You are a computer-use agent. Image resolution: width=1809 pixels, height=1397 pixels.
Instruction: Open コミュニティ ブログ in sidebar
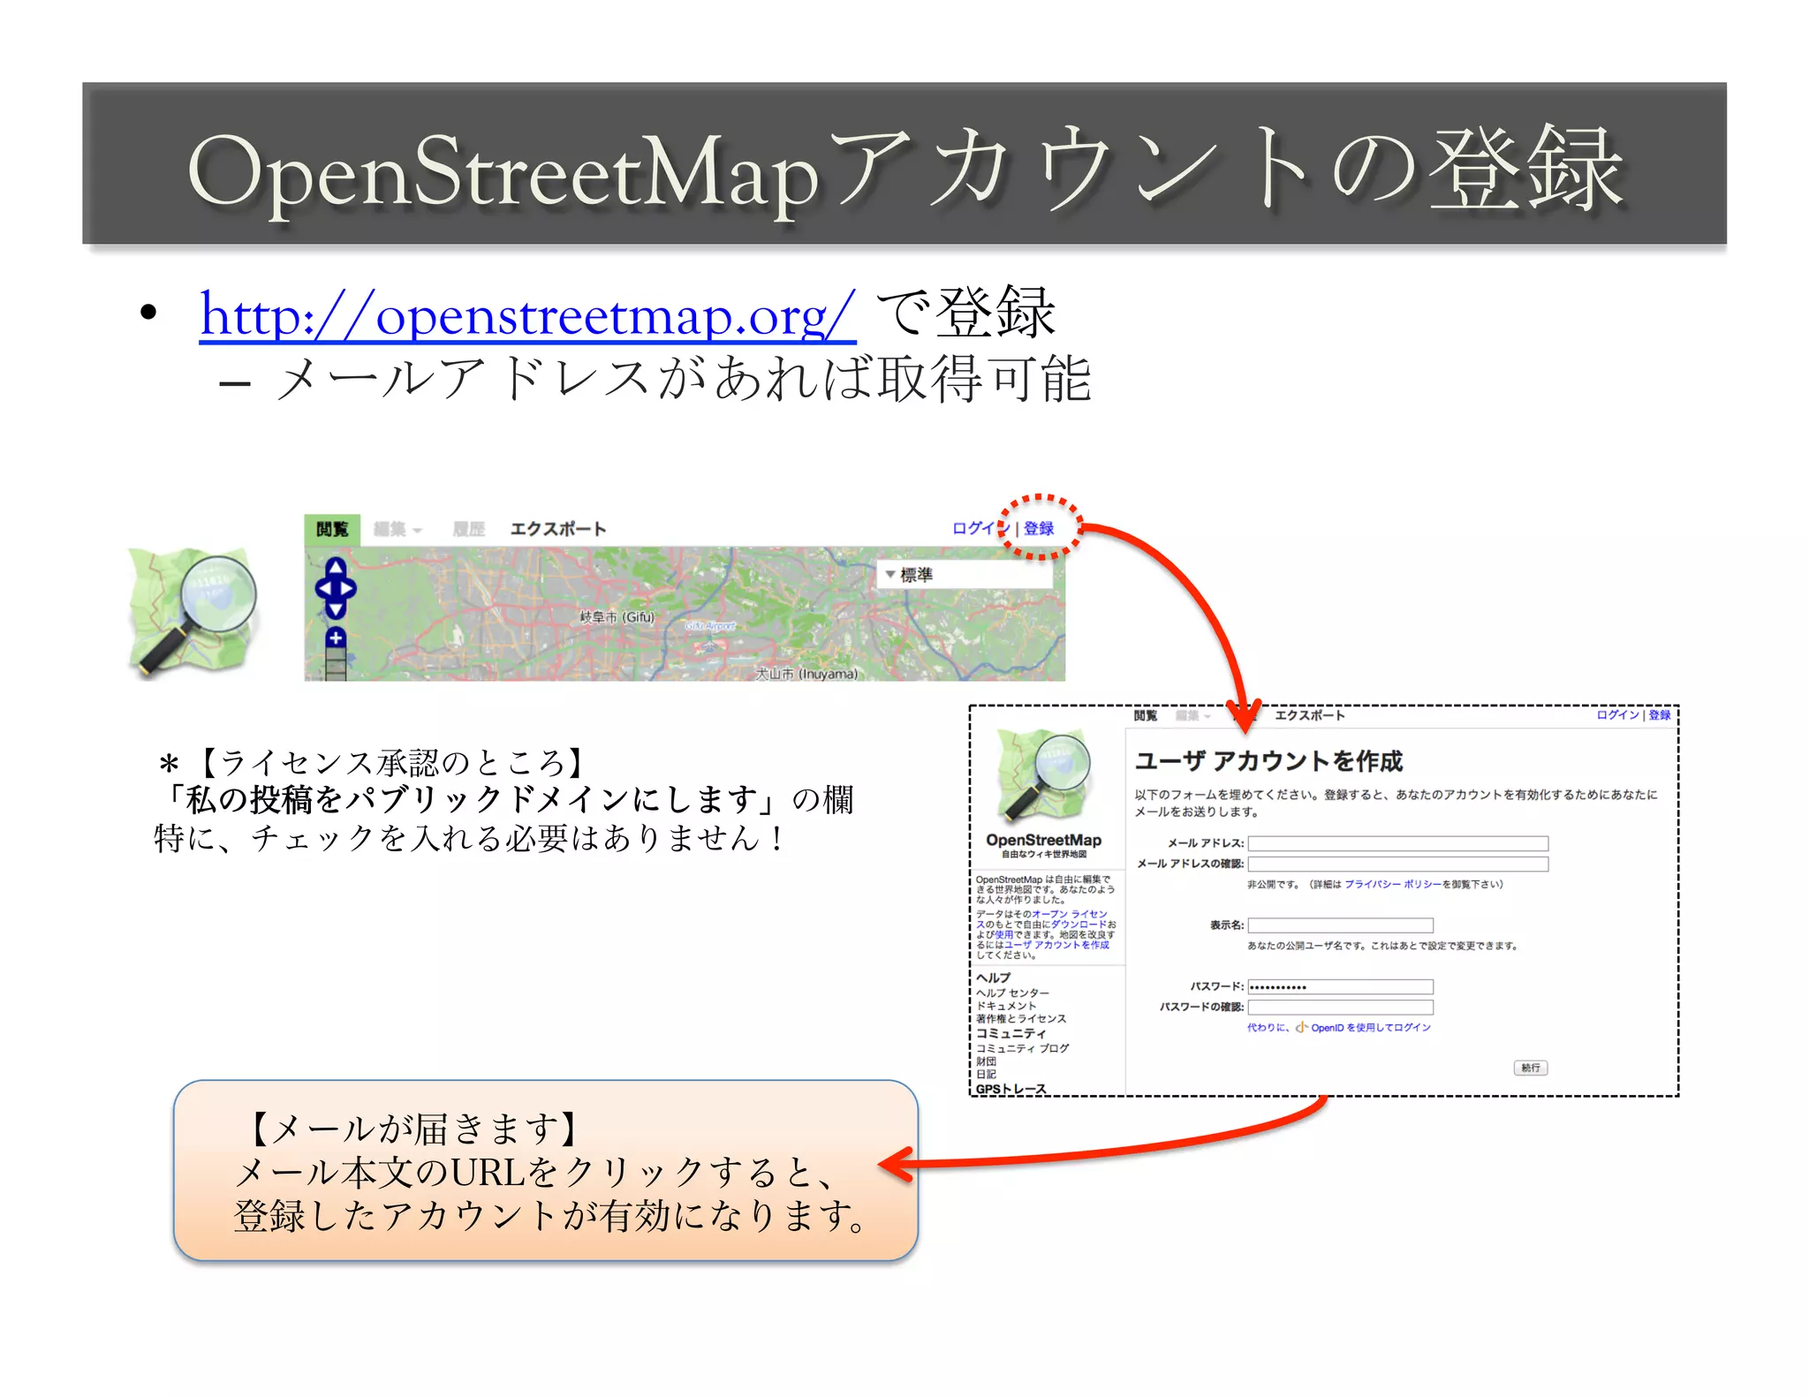[x=1023, y=1048]
